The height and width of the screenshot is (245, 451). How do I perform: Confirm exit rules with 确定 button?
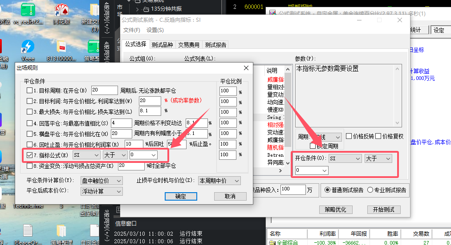[181, 196]
